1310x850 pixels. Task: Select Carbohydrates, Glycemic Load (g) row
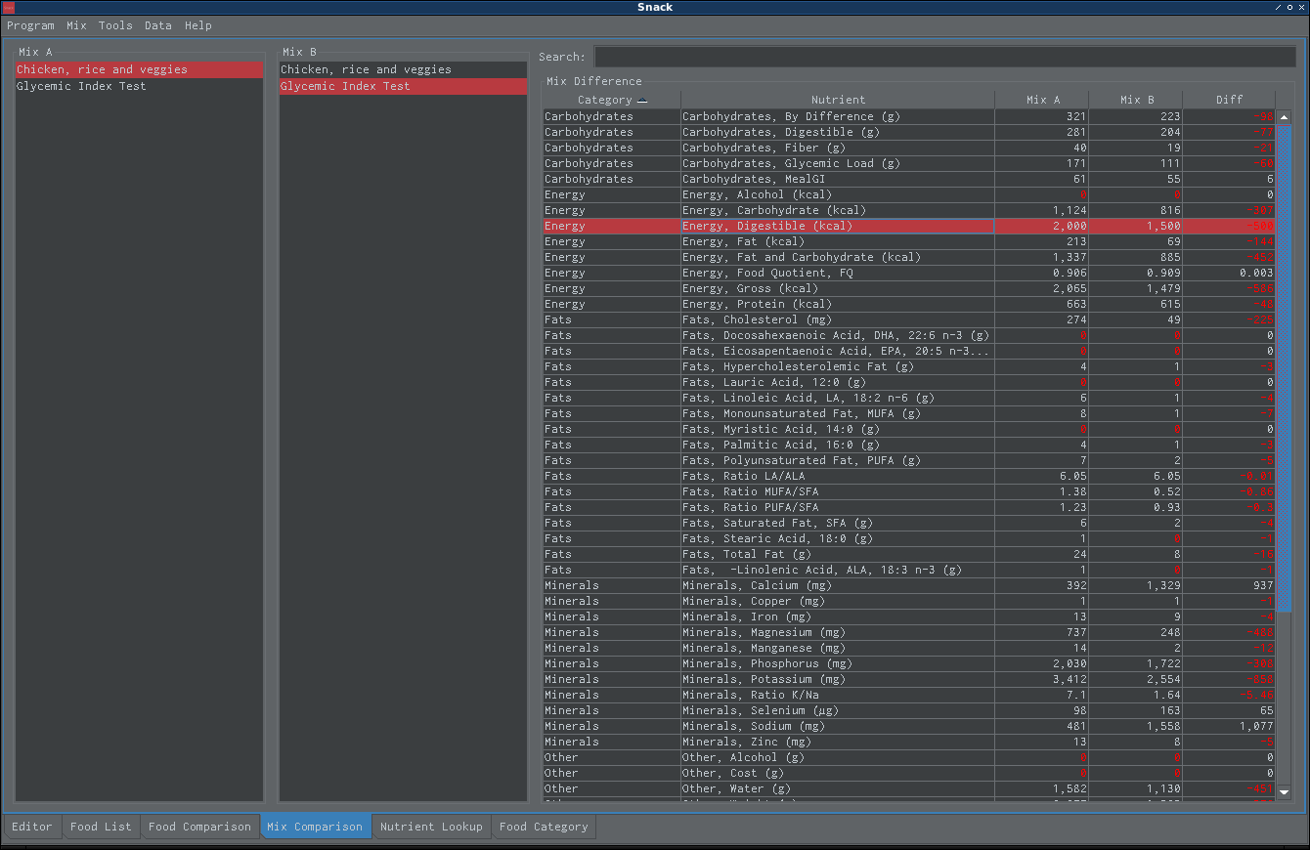[908, 163]
